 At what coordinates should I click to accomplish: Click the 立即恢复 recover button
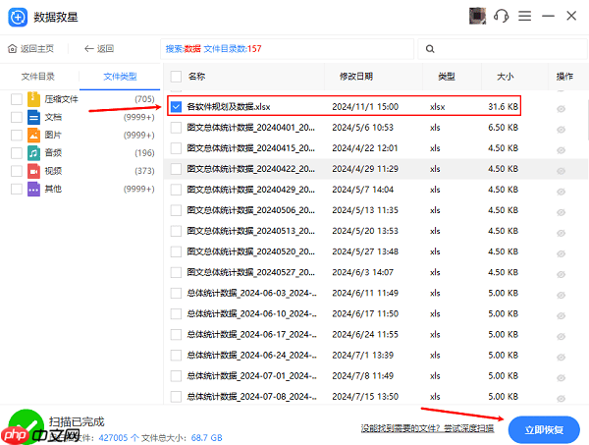click(x=544, y=428)
